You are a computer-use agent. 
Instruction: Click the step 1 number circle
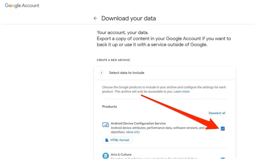click(x=101, y=73)
